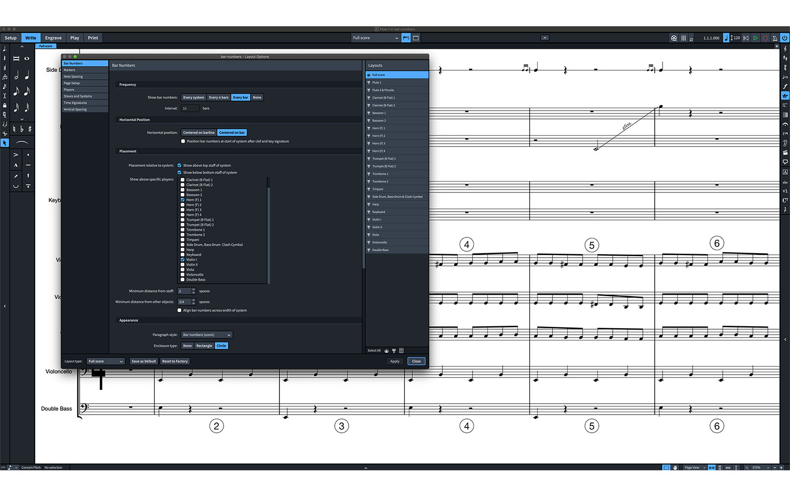
Task: Switch to Engrave mode
Action: [53, 38]
